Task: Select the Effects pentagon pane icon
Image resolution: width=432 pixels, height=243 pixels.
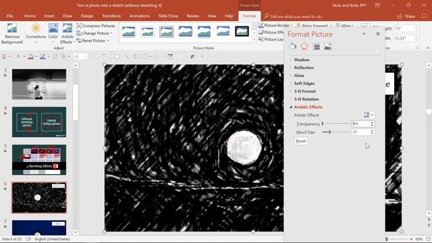Action: 304,47
